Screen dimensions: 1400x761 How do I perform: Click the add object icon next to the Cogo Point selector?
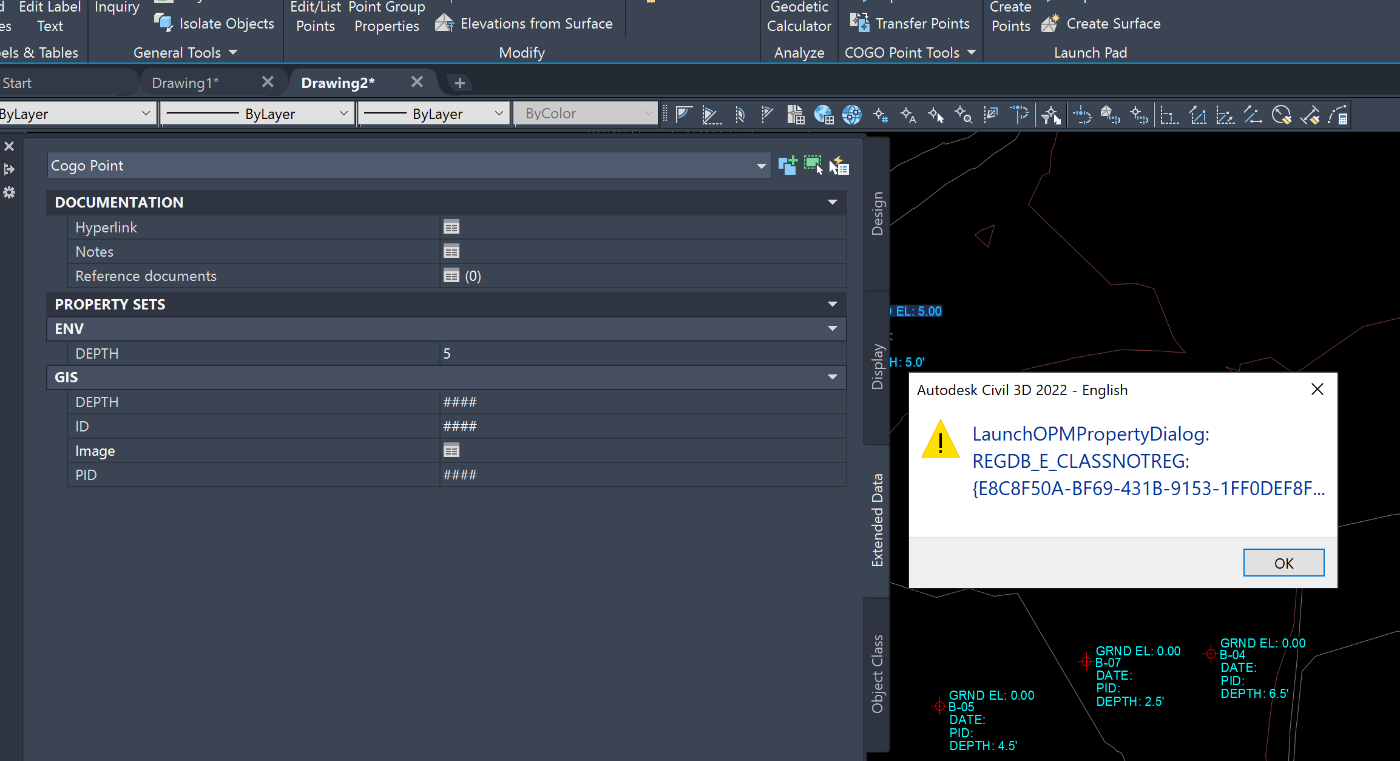[x=788, y=165]
